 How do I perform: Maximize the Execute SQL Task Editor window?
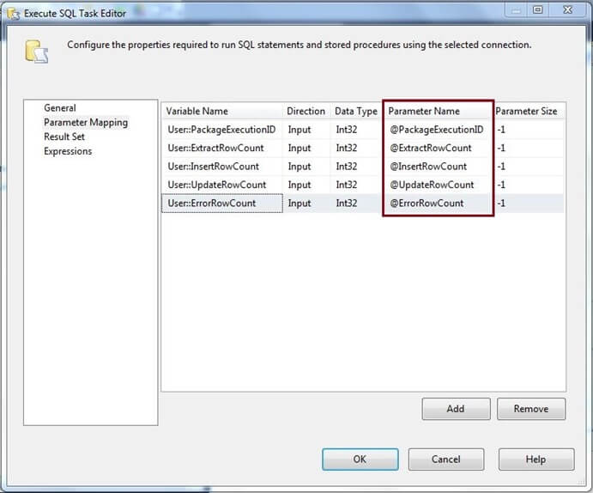538,9
